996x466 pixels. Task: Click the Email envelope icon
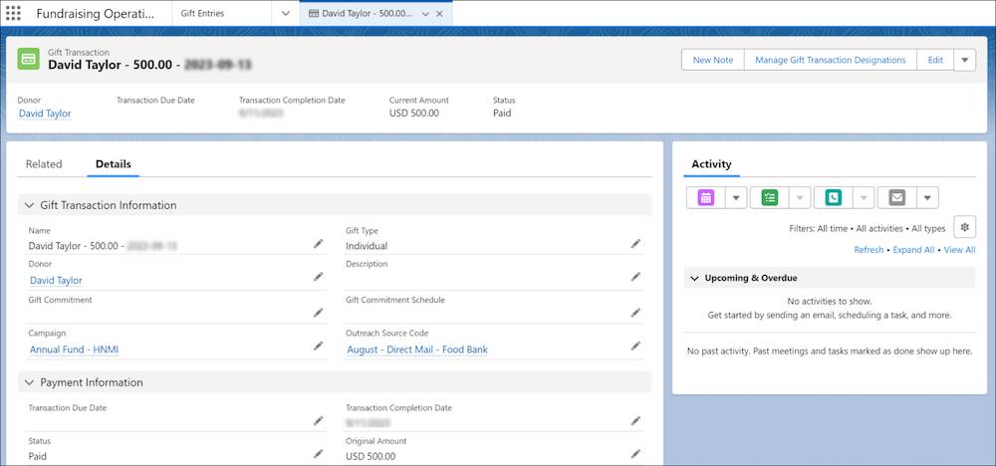[897, 197]
